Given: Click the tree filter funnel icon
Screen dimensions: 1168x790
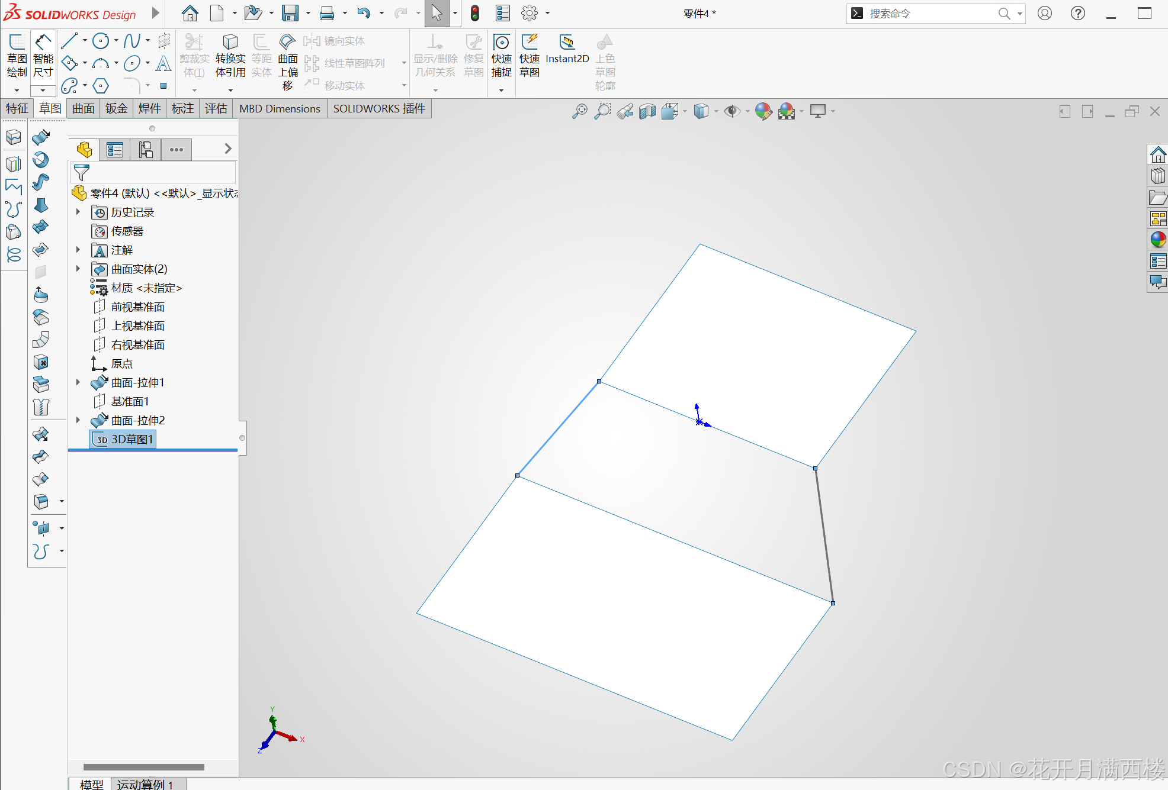Looking at the screenshot, I should (x=81, y=173).
